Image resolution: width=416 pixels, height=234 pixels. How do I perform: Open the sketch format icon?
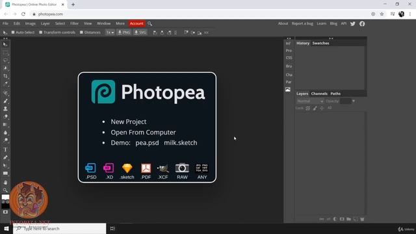[127, 171]
